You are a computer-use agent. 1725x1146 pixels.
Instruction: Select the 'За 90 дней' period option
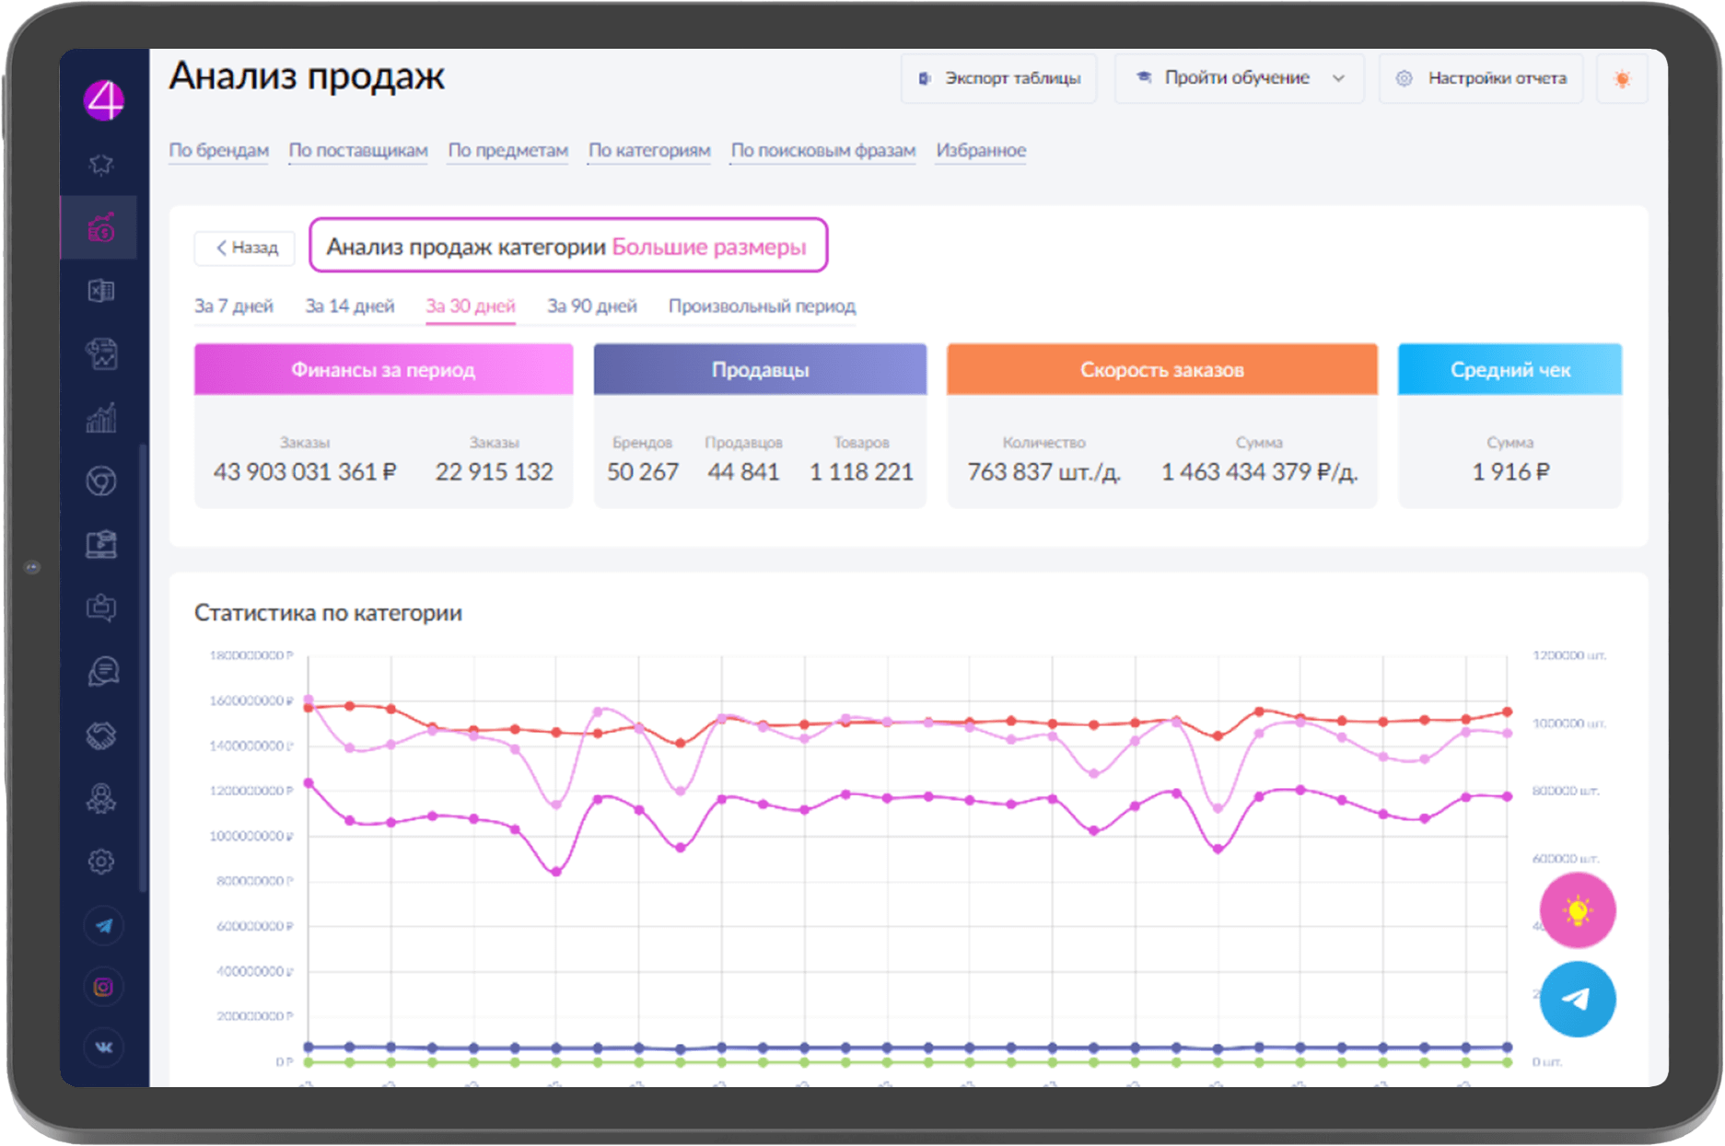coord(592,306)
